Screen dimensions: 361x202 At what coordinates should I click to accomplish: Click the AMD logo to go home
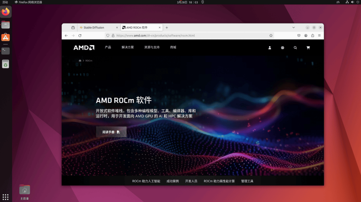84,47
